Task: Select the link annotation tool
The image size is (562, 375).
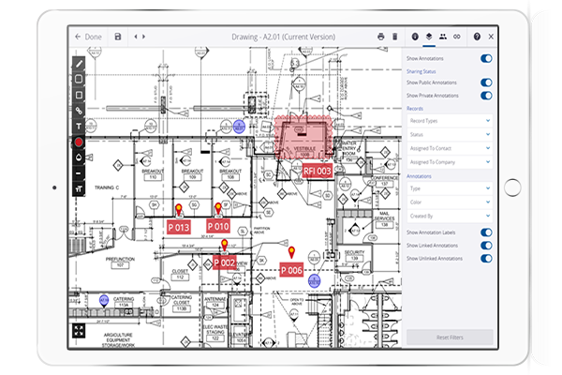Action: 79,111
